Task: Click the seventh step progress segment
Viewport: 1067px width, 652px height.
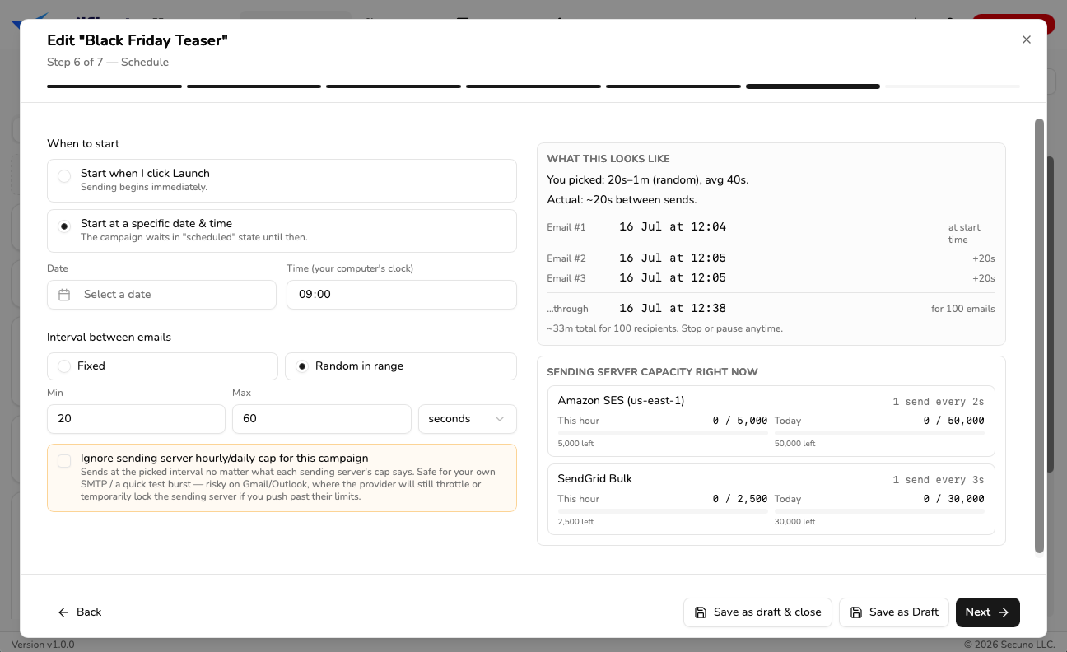Action: point(953,86)
